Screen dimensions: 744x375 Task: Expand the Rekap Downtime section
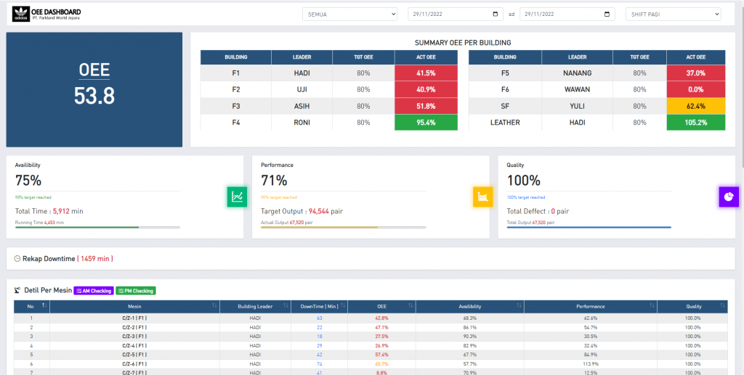pos(371,258)
